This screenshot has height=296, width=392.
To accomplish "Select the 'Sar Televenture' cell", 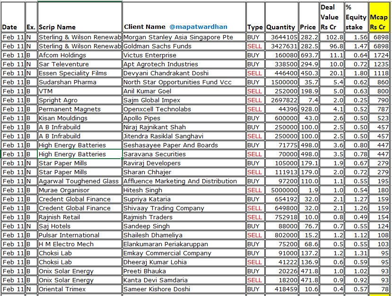I will point(80,64).
